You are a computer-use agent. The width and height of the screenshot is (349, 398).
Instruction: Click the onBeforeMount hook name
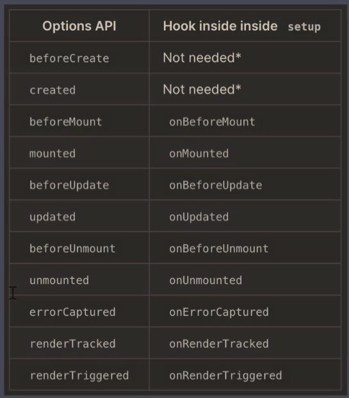[x=212, y=122]
